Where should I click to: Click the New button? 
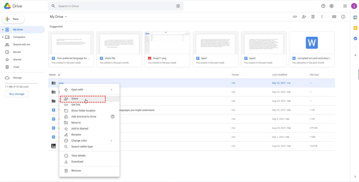pos(13,19)
